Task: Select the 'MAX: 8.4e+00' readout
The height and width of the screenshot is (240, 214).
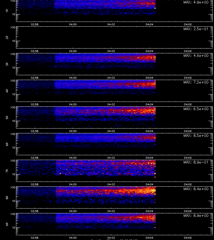Action: [196, 189]
